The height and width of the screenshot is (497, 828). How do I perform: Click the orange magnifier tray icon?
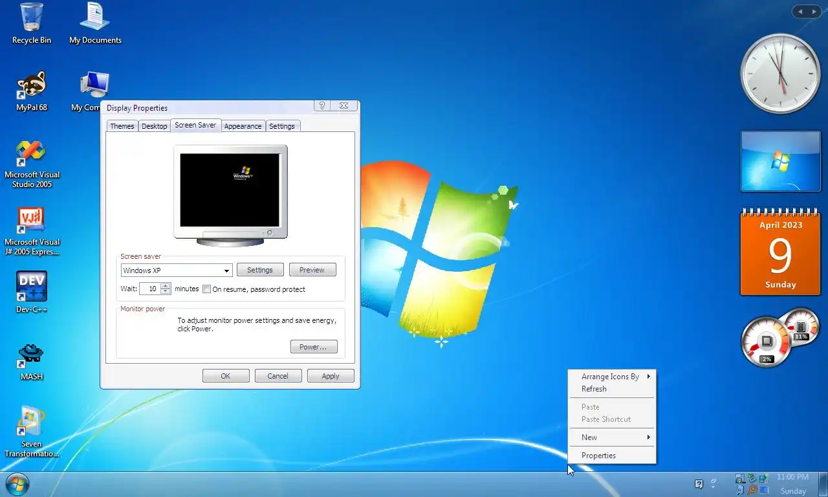752,490
